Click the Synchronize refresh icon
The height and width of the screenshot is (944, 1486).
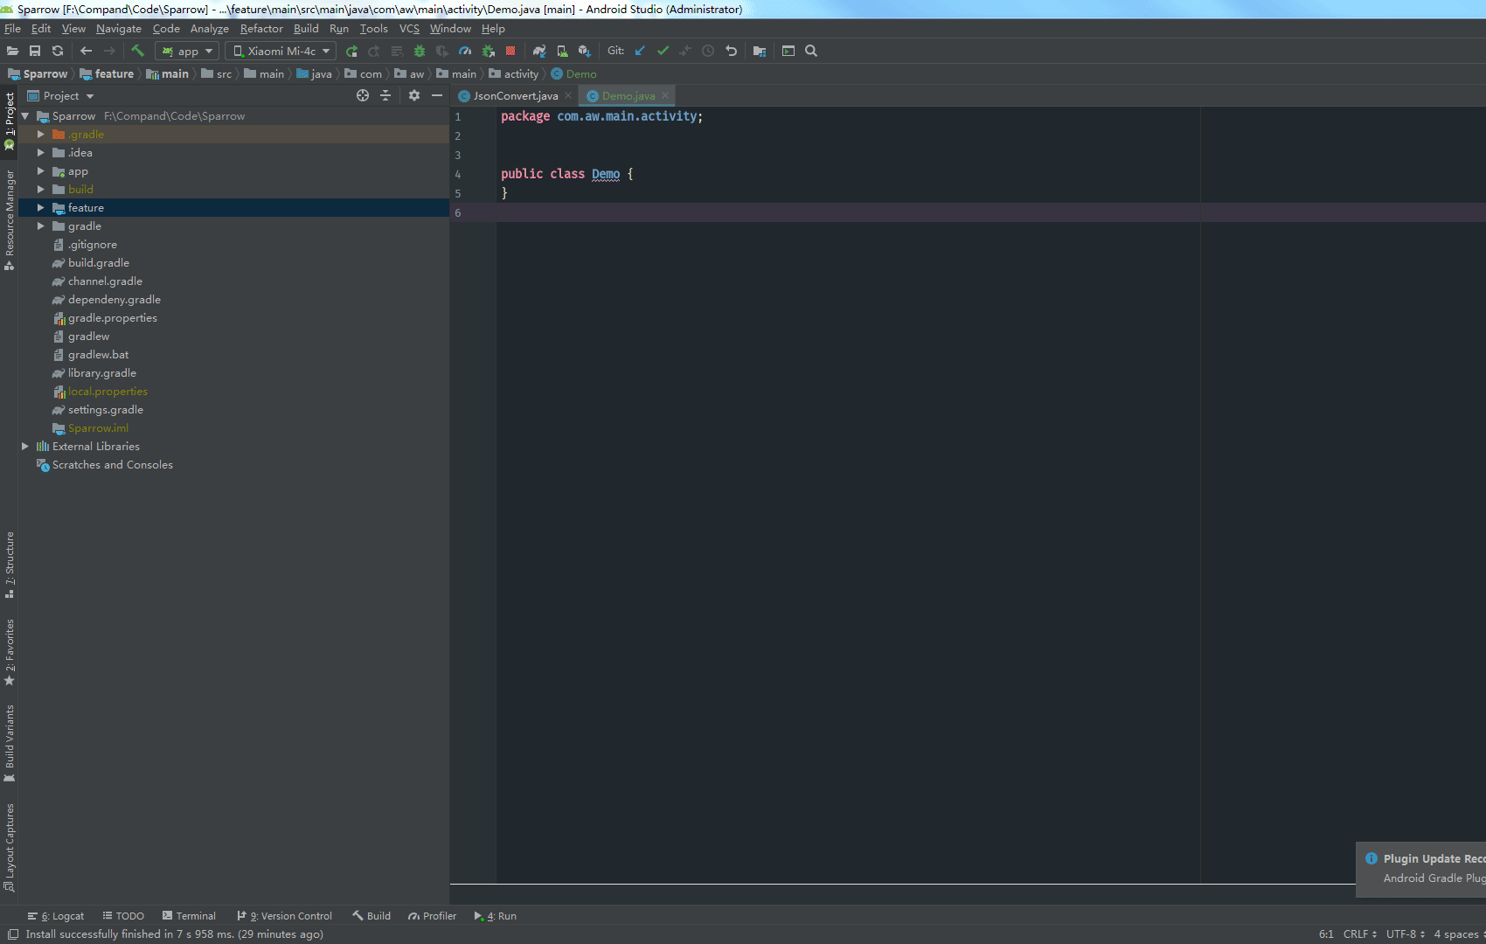coord(58,51)
